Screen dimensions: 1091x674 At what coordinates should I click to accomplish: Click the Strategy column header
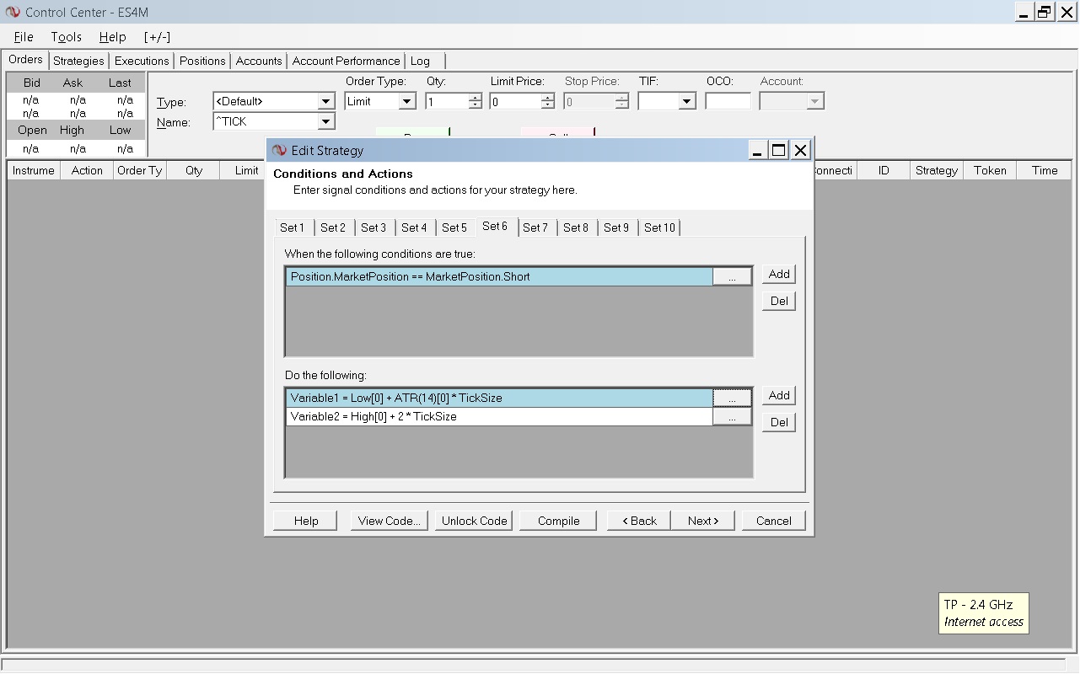tap(936, 170)
